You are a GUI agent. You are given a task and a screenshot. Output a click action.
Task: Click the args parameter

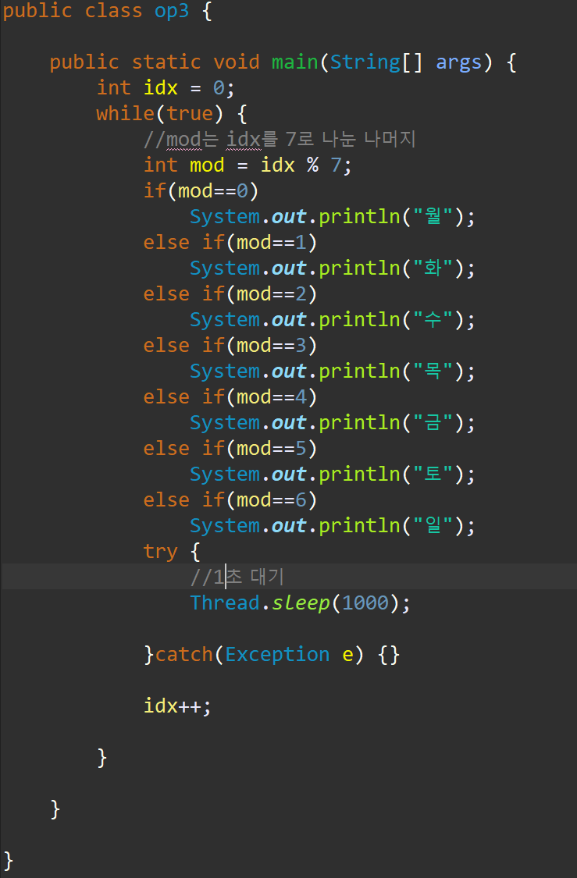(459, 62)
